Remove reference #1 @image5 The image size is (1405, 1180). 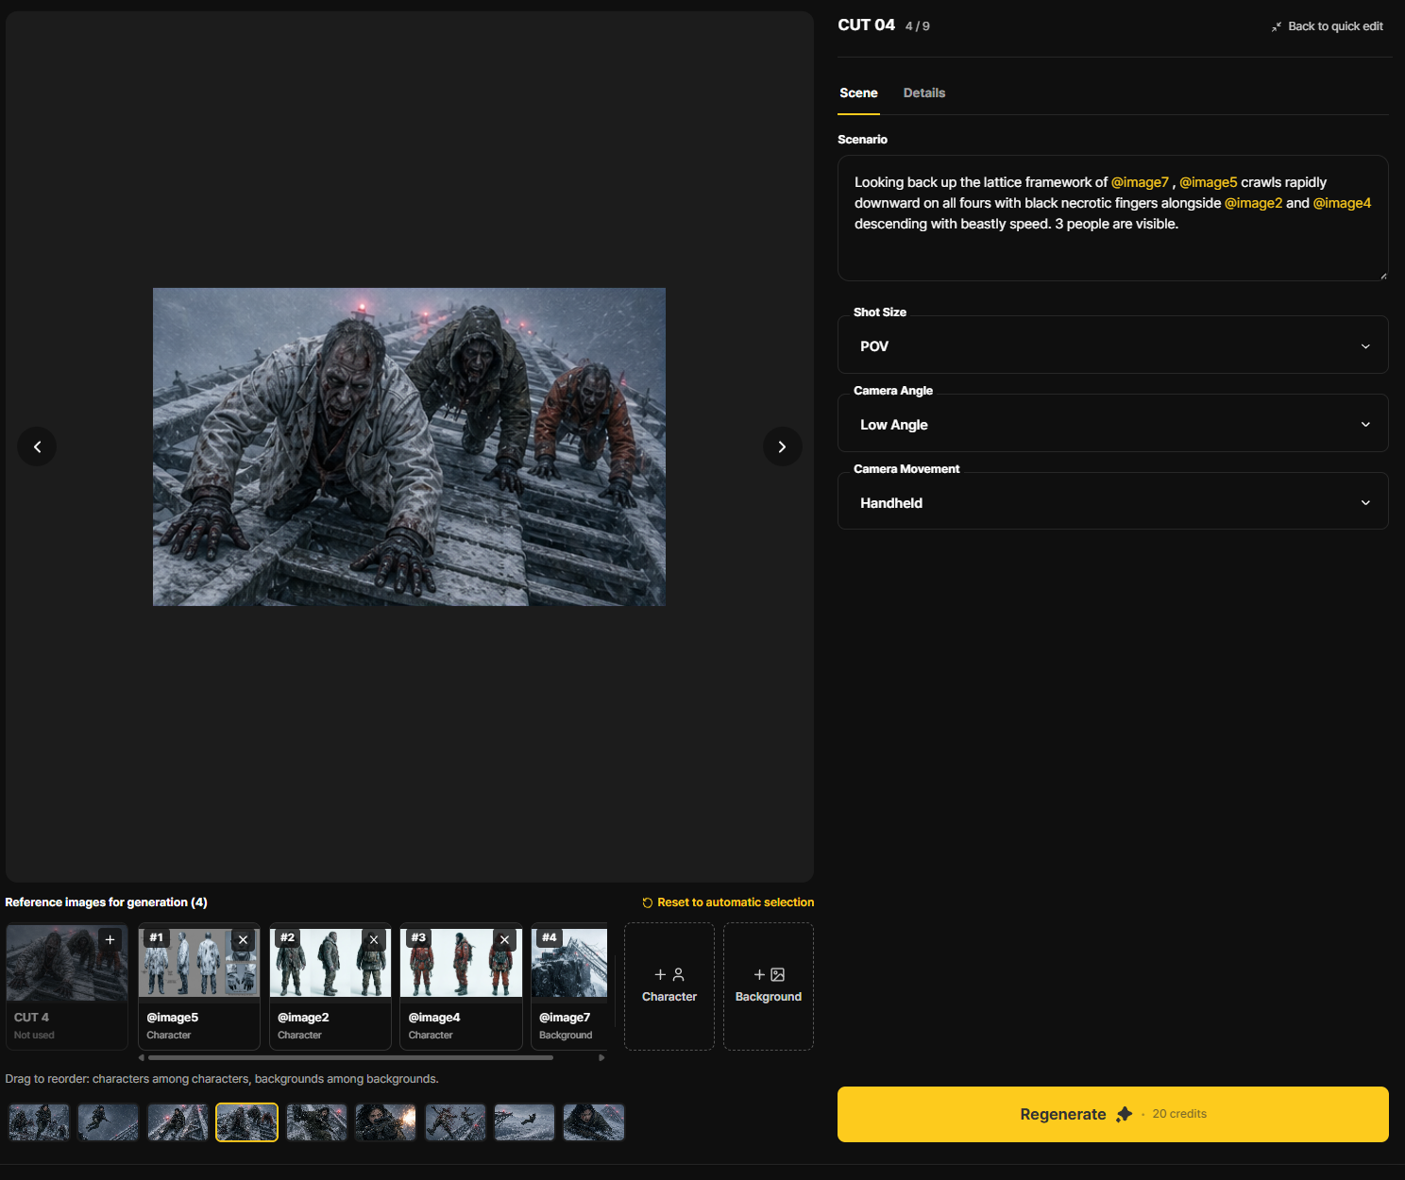point(243,939)
